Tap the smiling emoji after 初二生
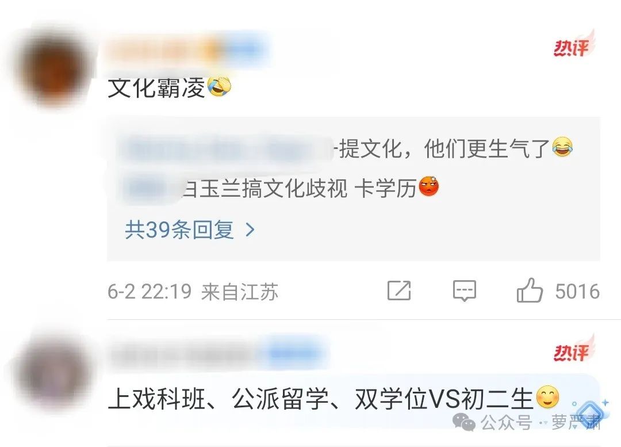 tap(548, 398)
